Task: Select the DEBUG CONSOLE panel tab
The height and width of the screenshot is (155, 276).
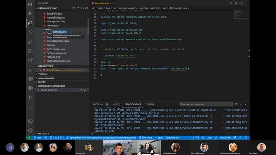Action: 133,104
